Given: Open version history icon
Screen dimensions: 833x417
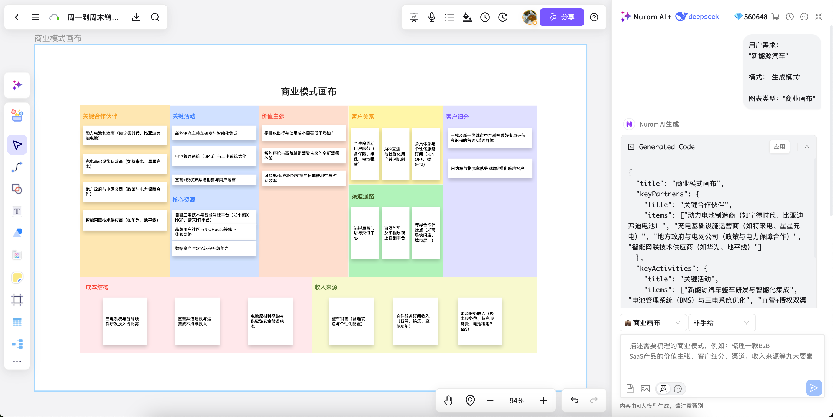Looking at the screenshot, I should 502,17.
